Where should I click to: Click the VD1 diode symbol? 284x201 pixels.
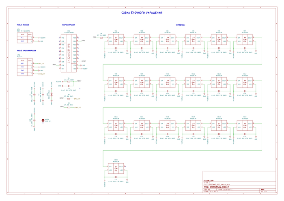[52, 95]
